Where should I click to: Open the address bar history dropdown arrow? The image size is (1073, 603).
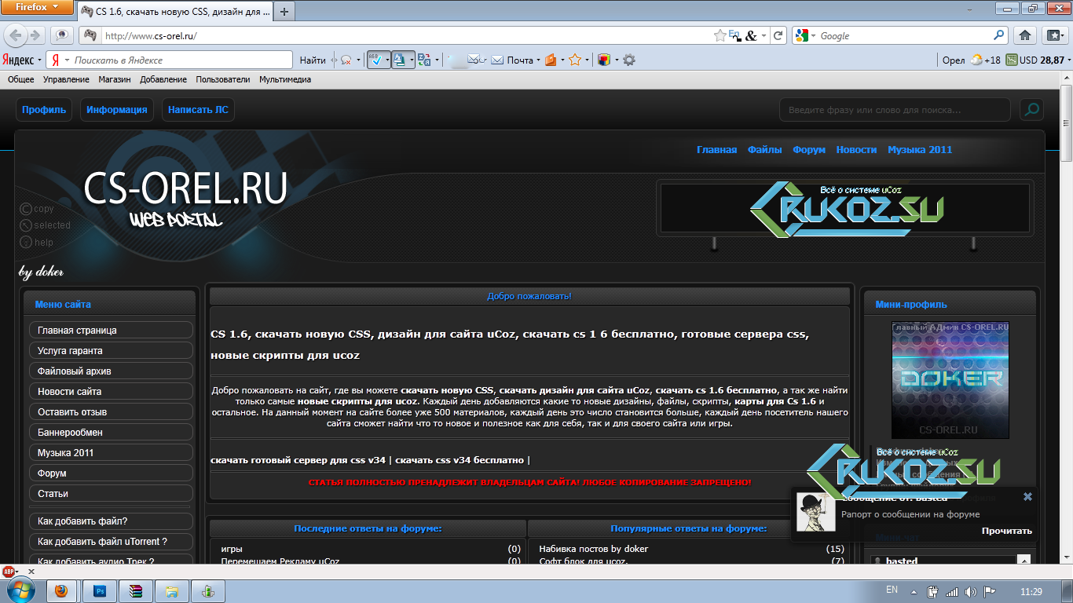764,35
